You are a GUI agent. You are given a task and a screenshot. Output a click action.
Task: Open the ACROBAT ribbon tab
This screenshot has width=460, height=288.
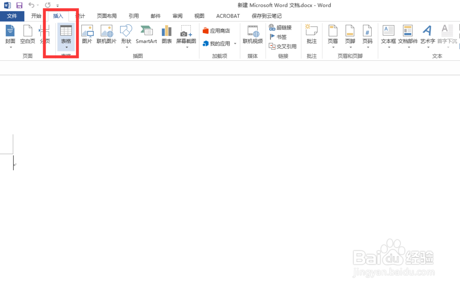tap(228, 16)
